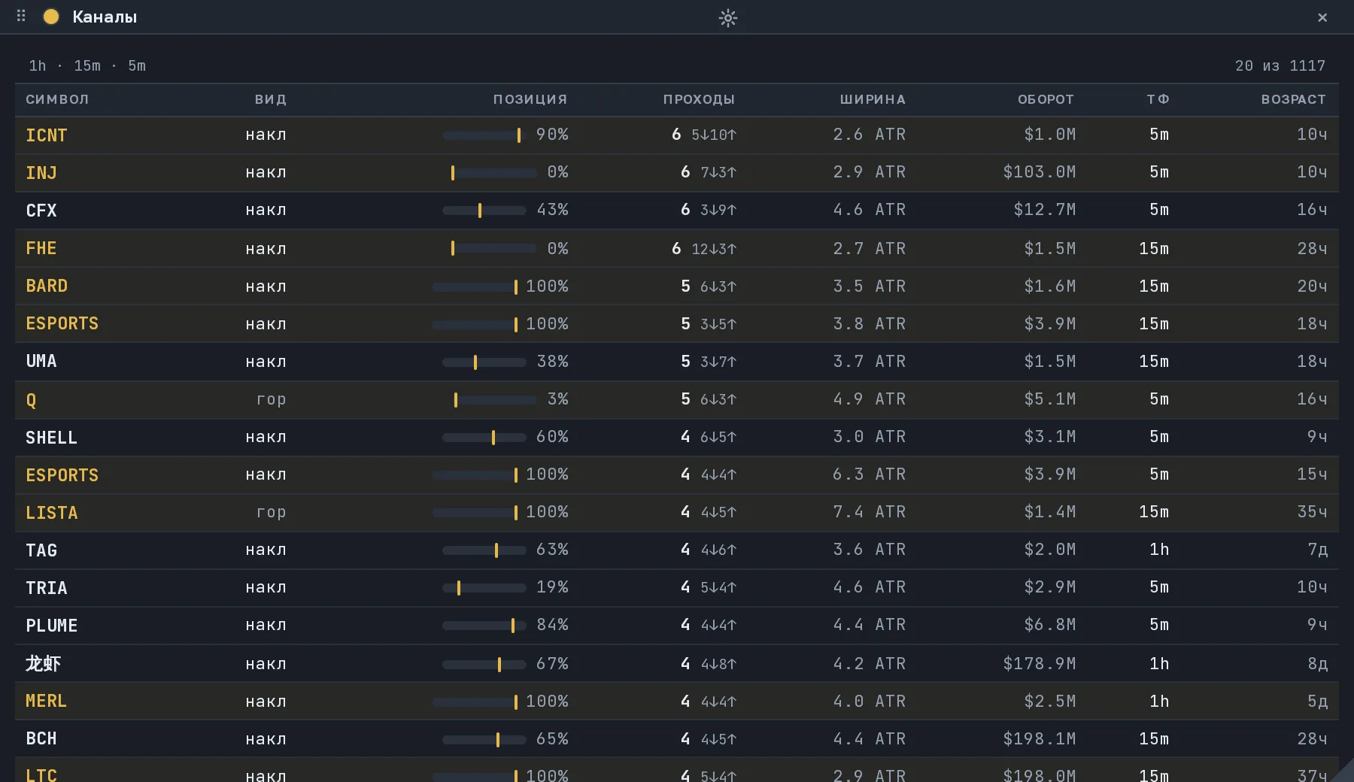1354x782 pixels.
Task: Select the TRIA symbol
Action: click(47, 588)
